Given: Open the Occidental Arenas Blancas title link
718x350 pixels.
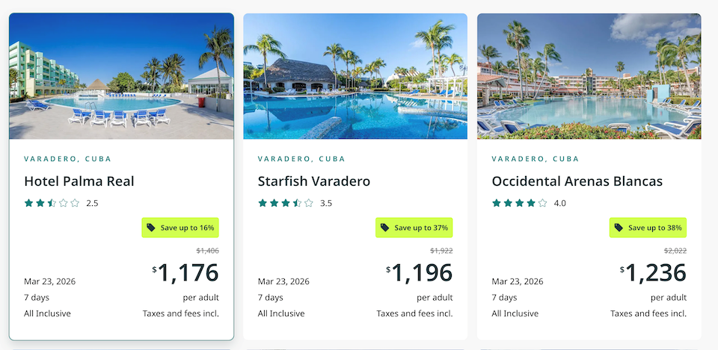Looking at the screenshot, I should click(x=577, y=181).
